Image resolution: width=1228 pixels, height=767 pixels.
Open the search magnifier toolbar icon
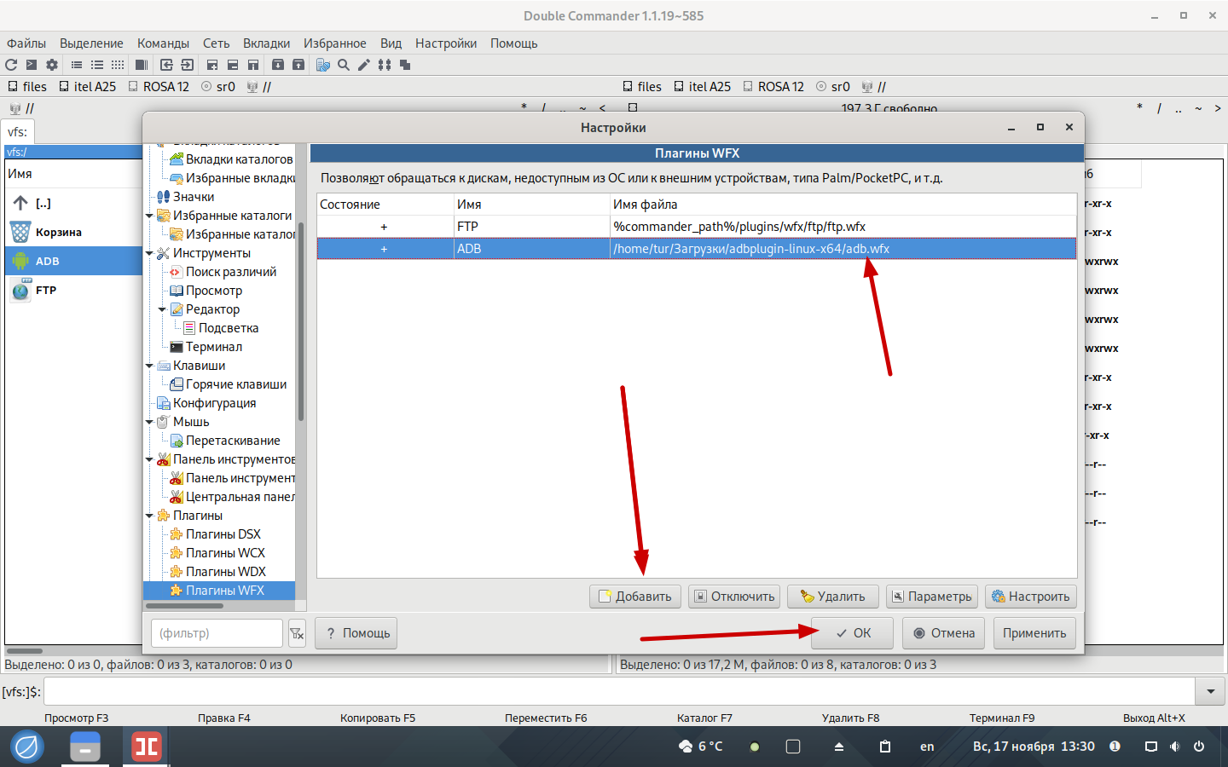(x=344, y=65)
